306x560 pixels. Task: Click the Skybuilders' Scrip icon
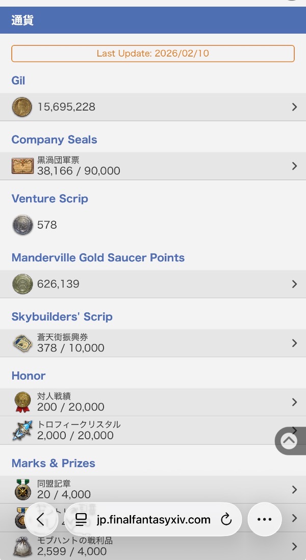(22, 343)
